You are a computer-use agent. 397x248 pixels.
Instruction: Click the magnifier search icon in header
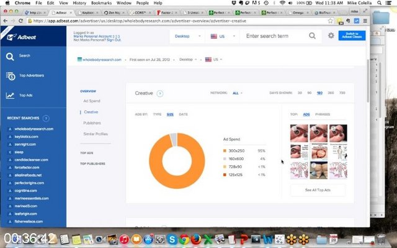click(x=312, y=36)
